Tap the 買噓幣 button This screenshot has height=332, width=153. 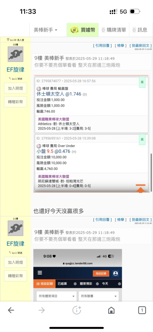click(x=83, y=30)
